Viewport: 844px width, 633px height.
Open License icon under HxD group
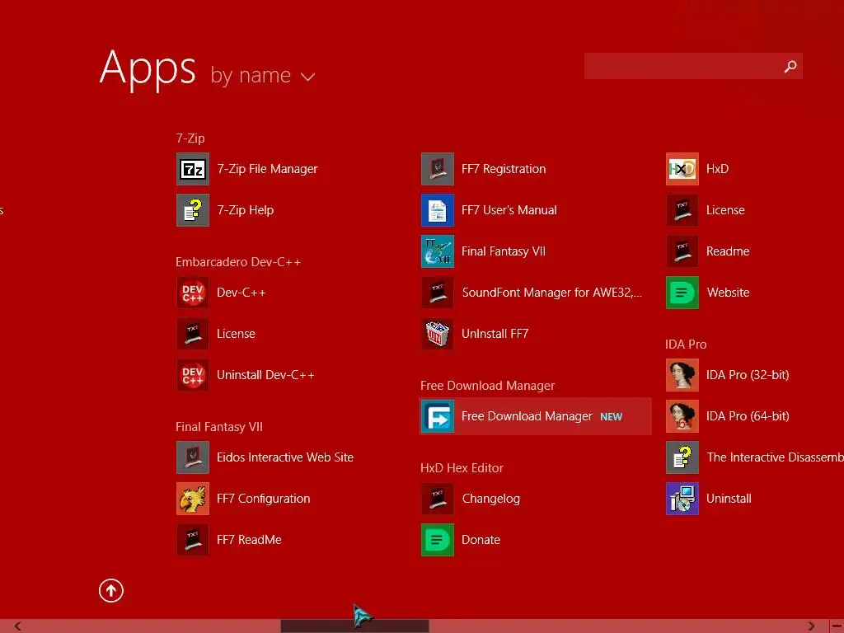point(682,210)
